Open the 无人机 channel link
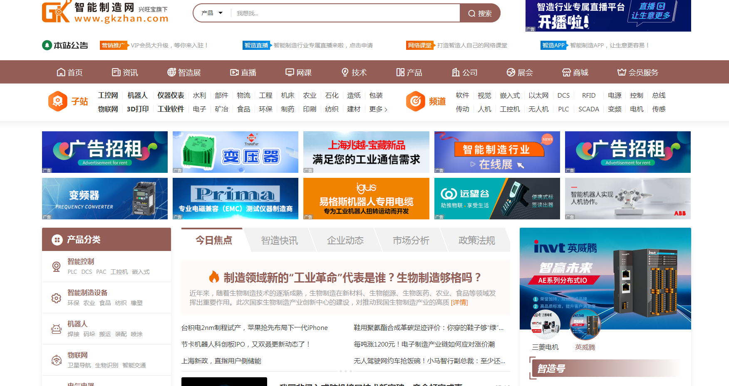The image size is (729, 386). coord(538,109)
